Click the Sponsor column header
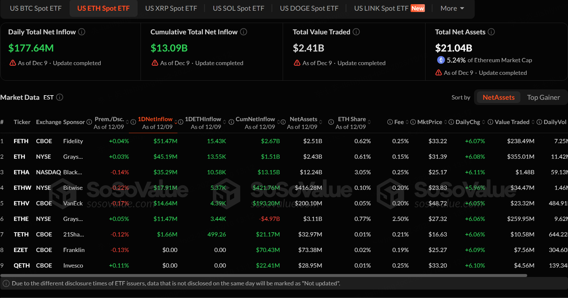This screenshot has height=298, width=568. tap(74, 122)
